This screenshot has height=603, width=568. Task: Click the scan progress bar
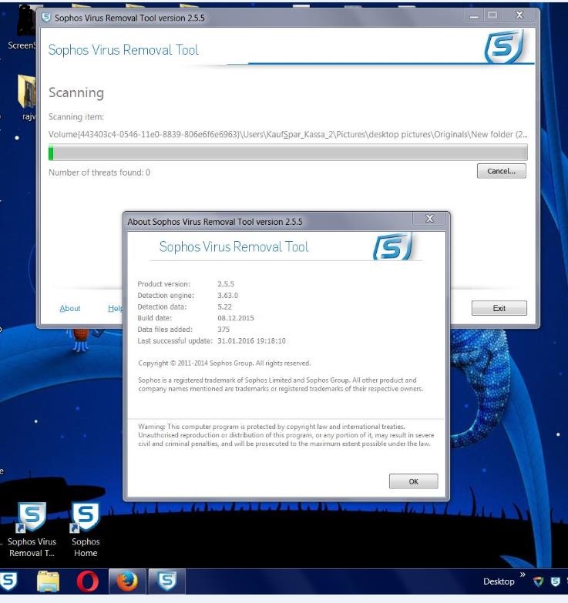[287, 152]
